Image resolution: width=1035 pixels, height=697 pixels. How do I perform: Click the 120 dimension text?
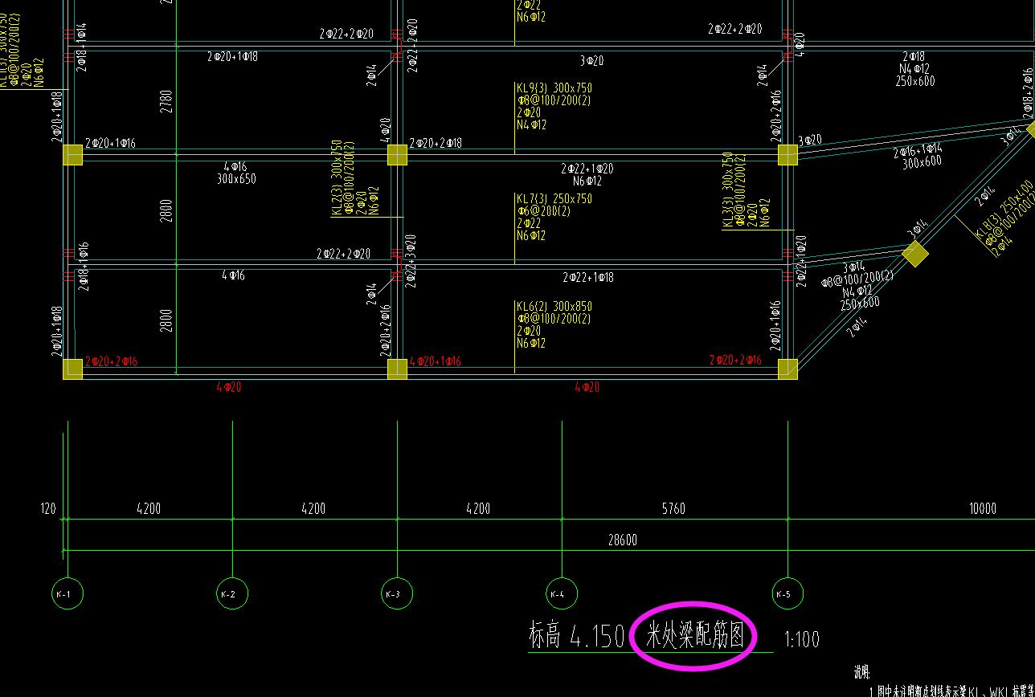tap(48, 508)
